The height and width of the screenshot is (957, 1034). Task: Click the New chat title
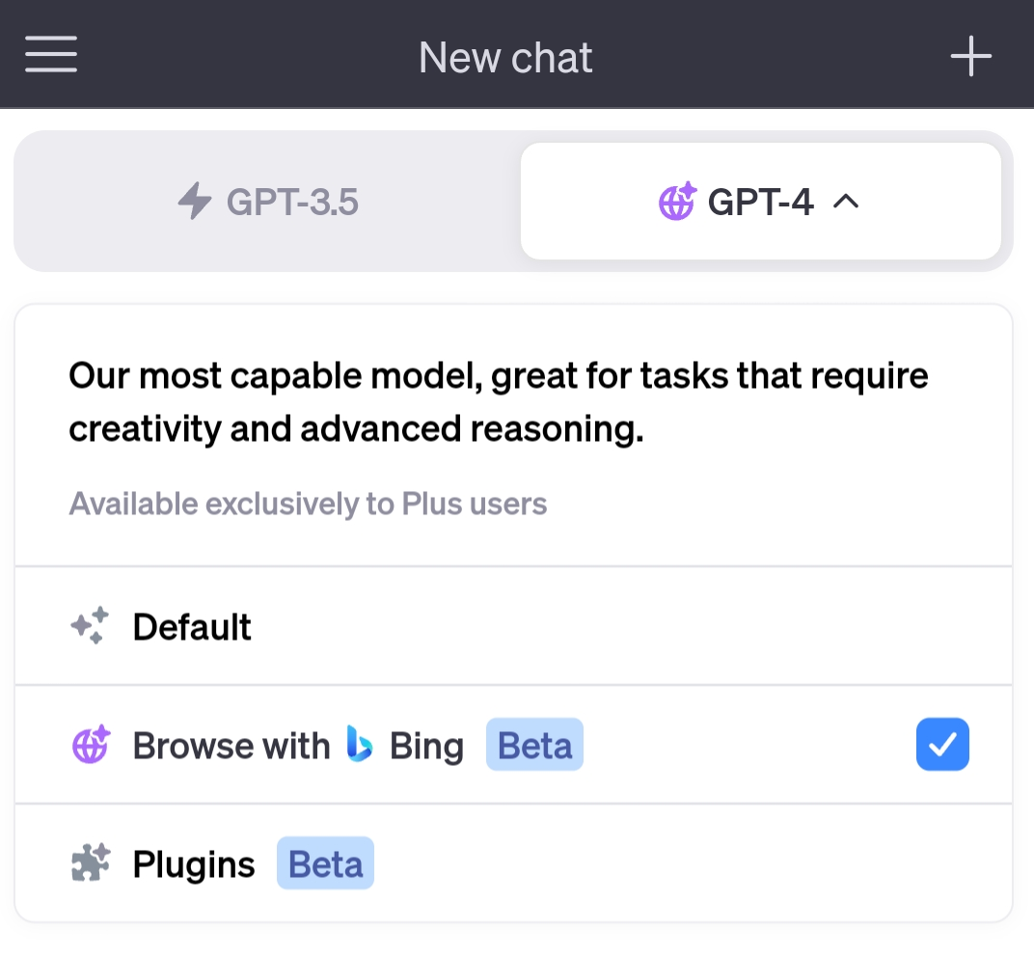[x=505, y=57]
